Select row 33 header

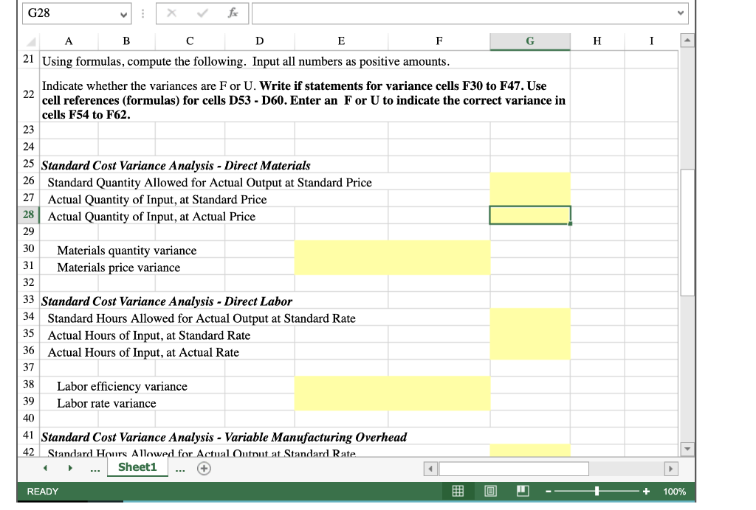tap(29, 300)
